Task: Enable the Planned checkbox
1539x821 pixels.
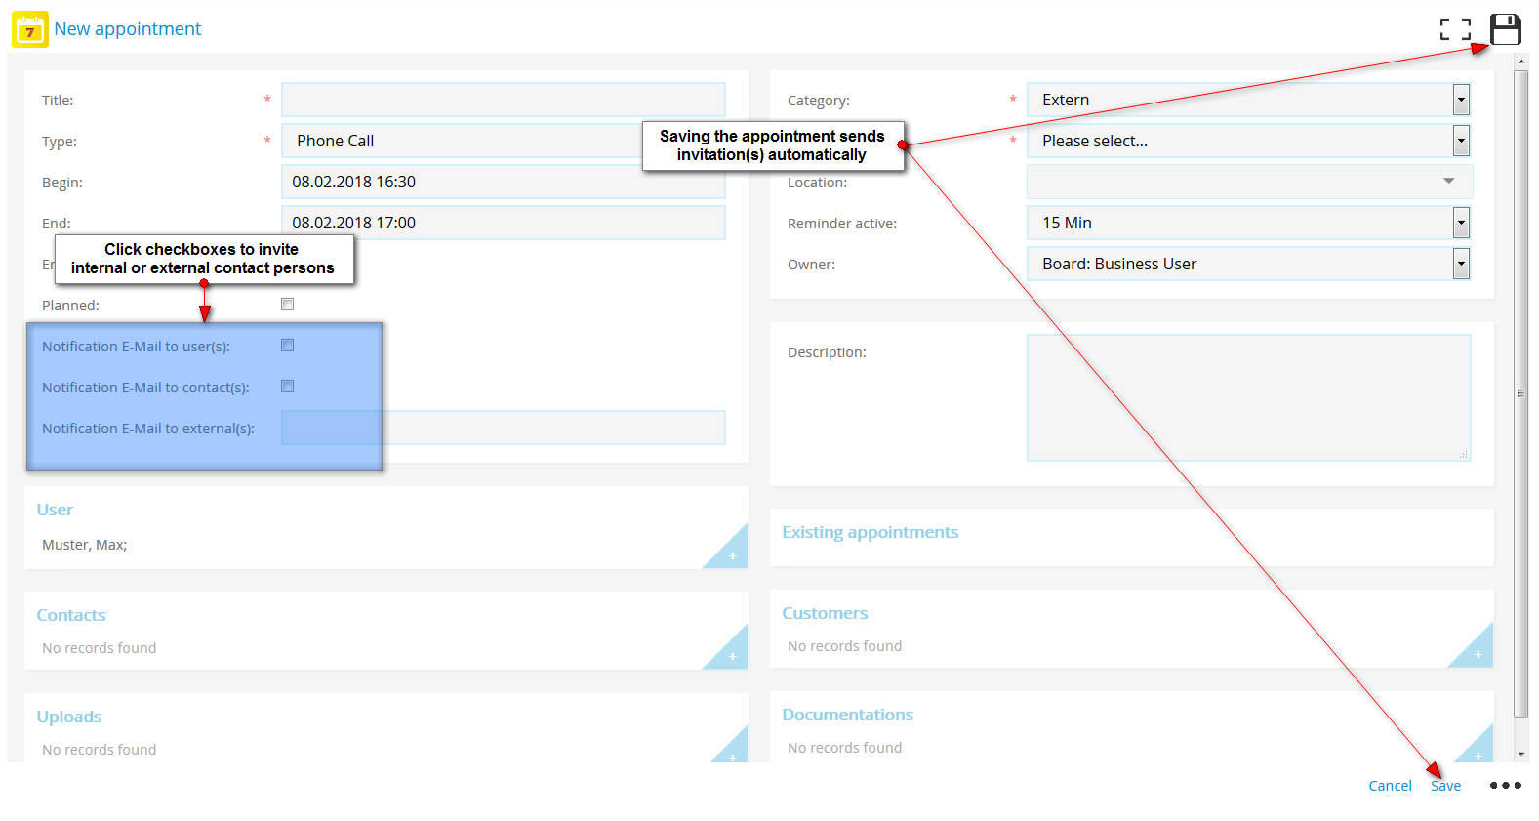Action: click(x=287, y=305)
